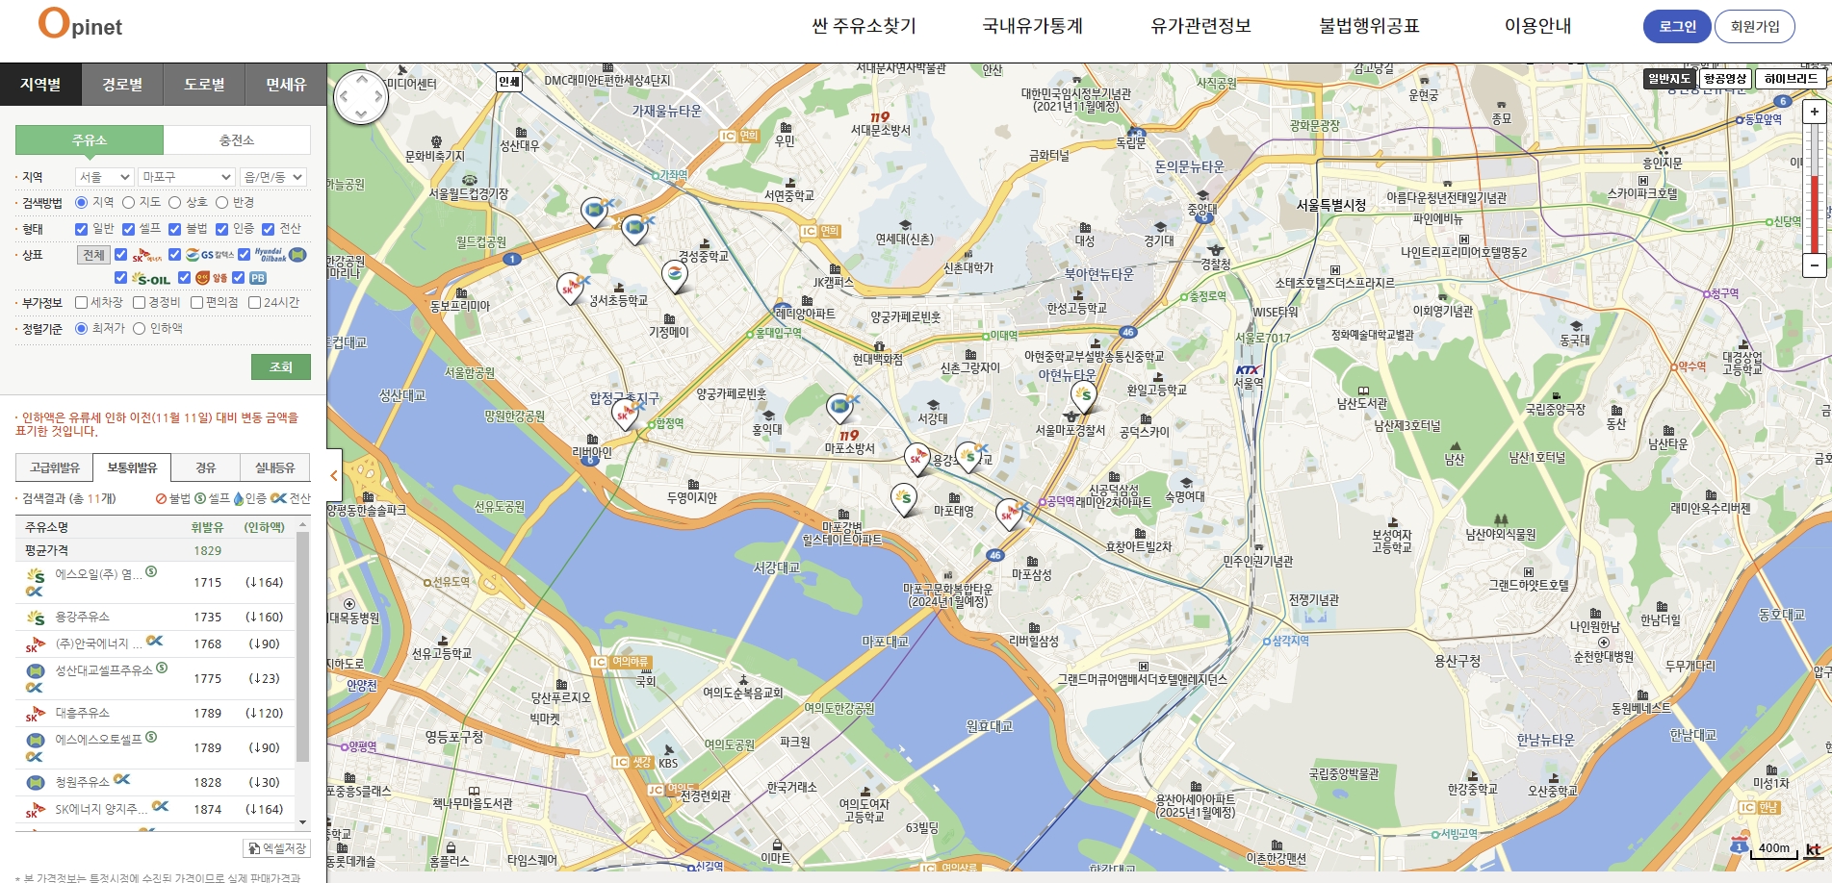Open the 서울 city dropdown
Viewport: 1832px width, 883px height.
[104, 177]
